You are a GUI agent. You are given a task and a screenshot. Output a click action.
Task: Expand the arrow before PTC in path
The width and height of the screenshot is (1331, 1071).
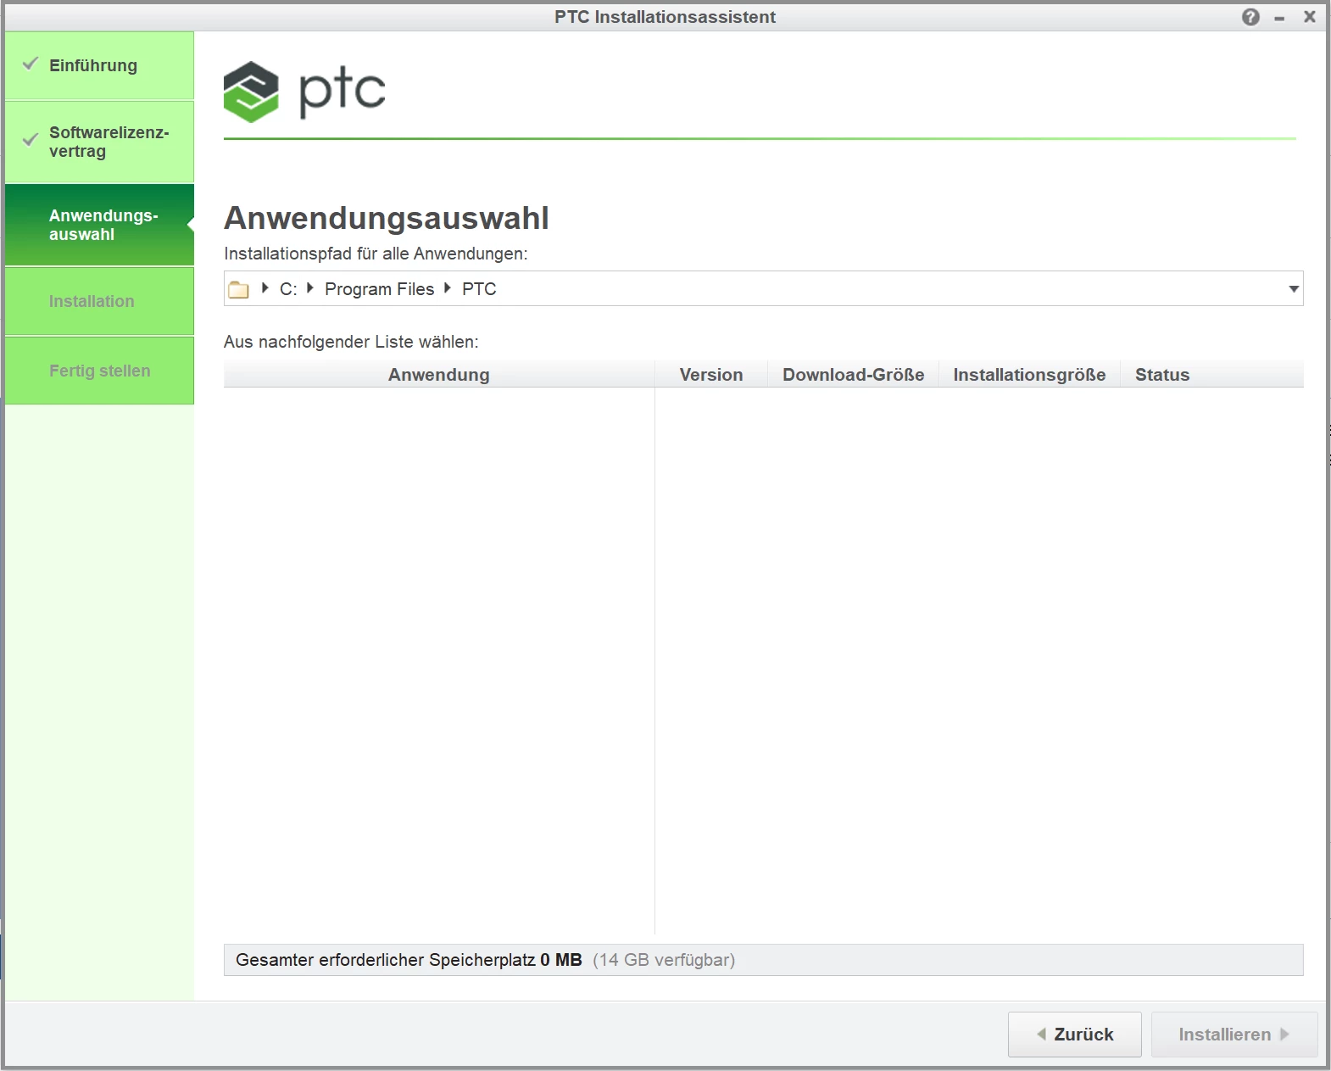(448, 288)
